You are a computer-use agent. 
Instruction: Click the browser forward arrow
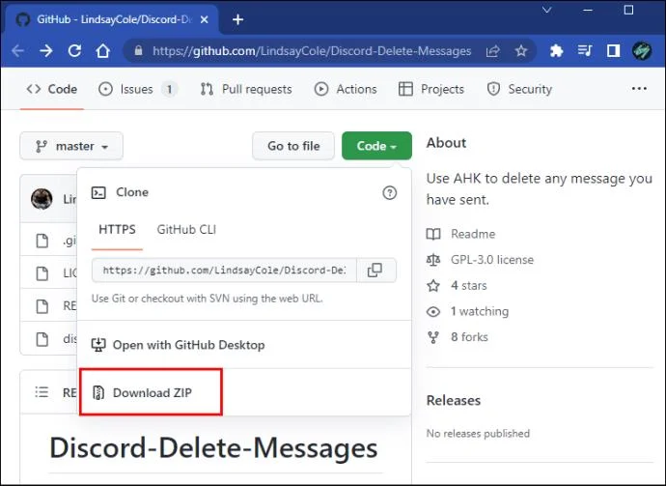46,51
